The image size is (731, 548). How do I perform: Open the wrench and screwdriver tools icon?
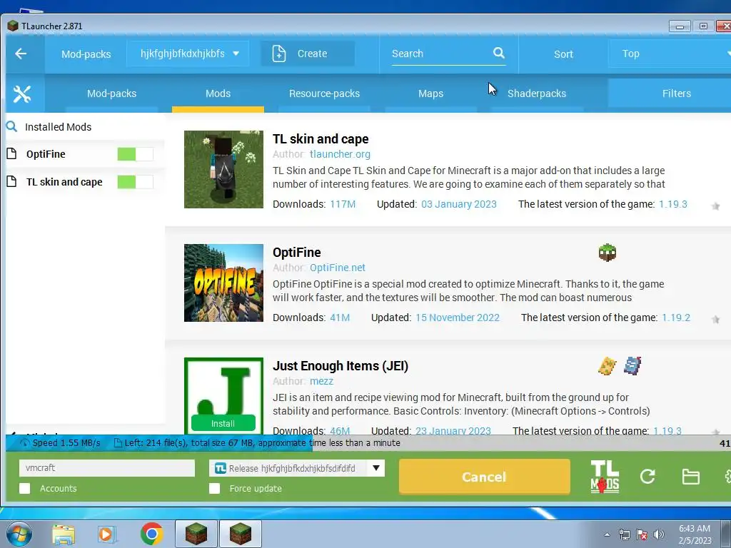click(x=22, y=94)
